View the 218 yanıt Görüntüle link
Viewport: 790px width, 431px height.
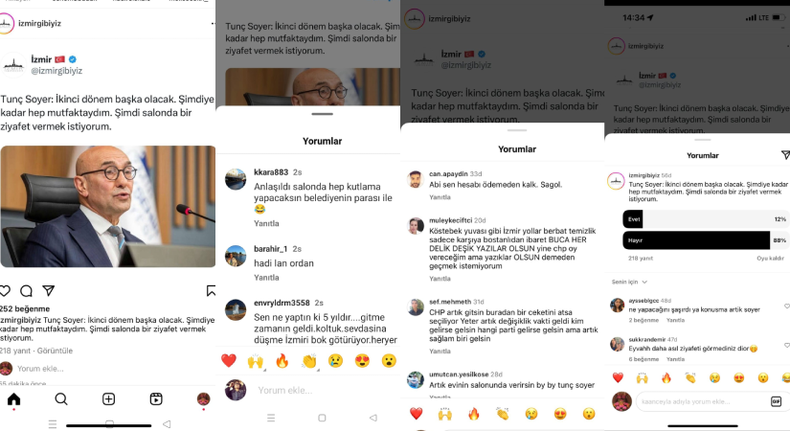(36, 351)
